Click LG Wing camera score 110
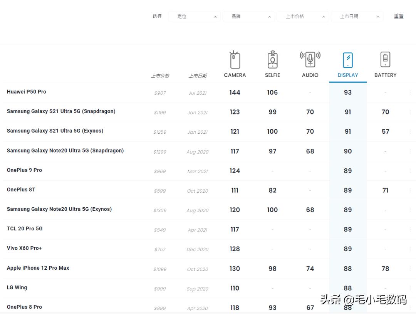The image size is (416, 314). coord(235,288)
